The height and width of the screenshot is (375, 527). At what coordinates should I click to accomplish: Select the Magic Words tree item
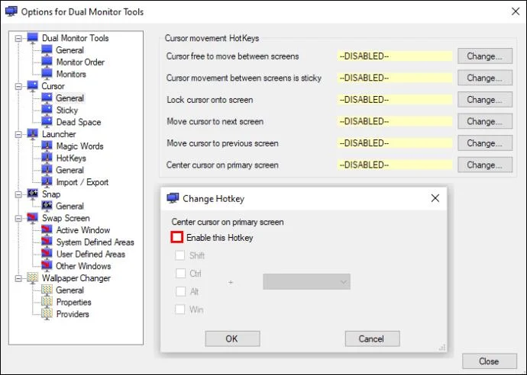pyautogui.click(x=79, y=146)
